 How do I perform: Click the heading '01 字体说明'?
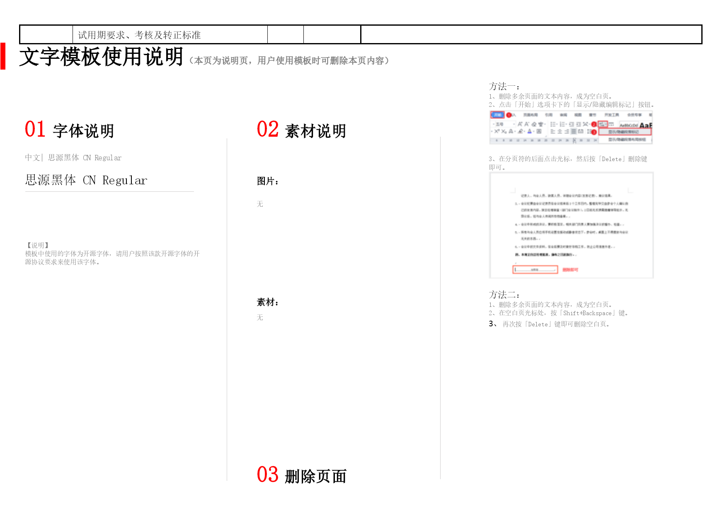[x=69, y=130]
